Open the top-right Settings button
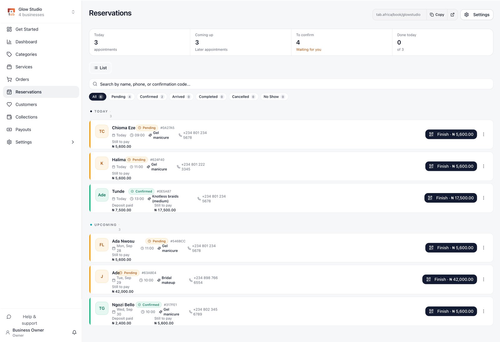The image size is (500, 342). click(477, 15)
